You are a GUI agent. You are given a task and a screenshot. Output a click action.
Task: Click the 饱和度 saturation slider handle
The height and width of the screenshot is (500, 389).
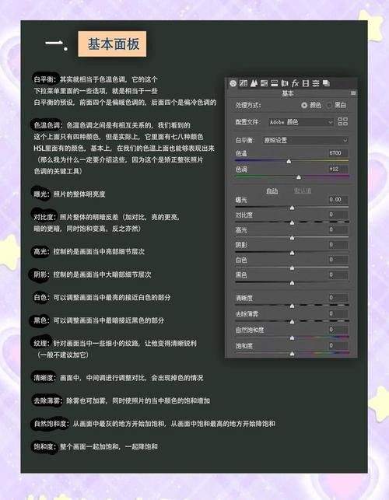[x=292, y=354]
